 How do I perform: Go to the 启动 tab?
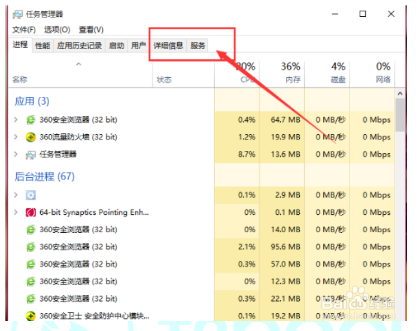pyautogui.click(x=117, y=45)
